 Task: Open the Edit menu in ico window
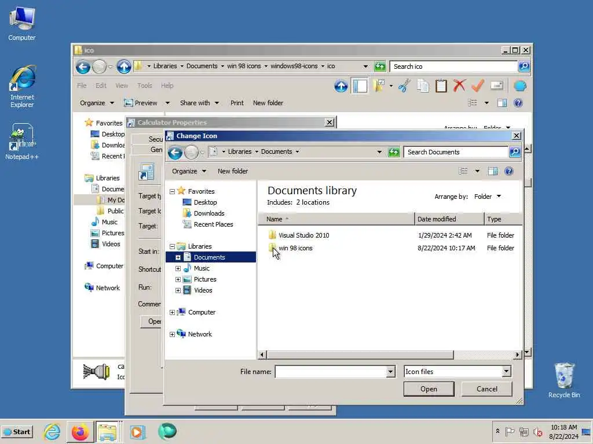[x=101, y=86]
